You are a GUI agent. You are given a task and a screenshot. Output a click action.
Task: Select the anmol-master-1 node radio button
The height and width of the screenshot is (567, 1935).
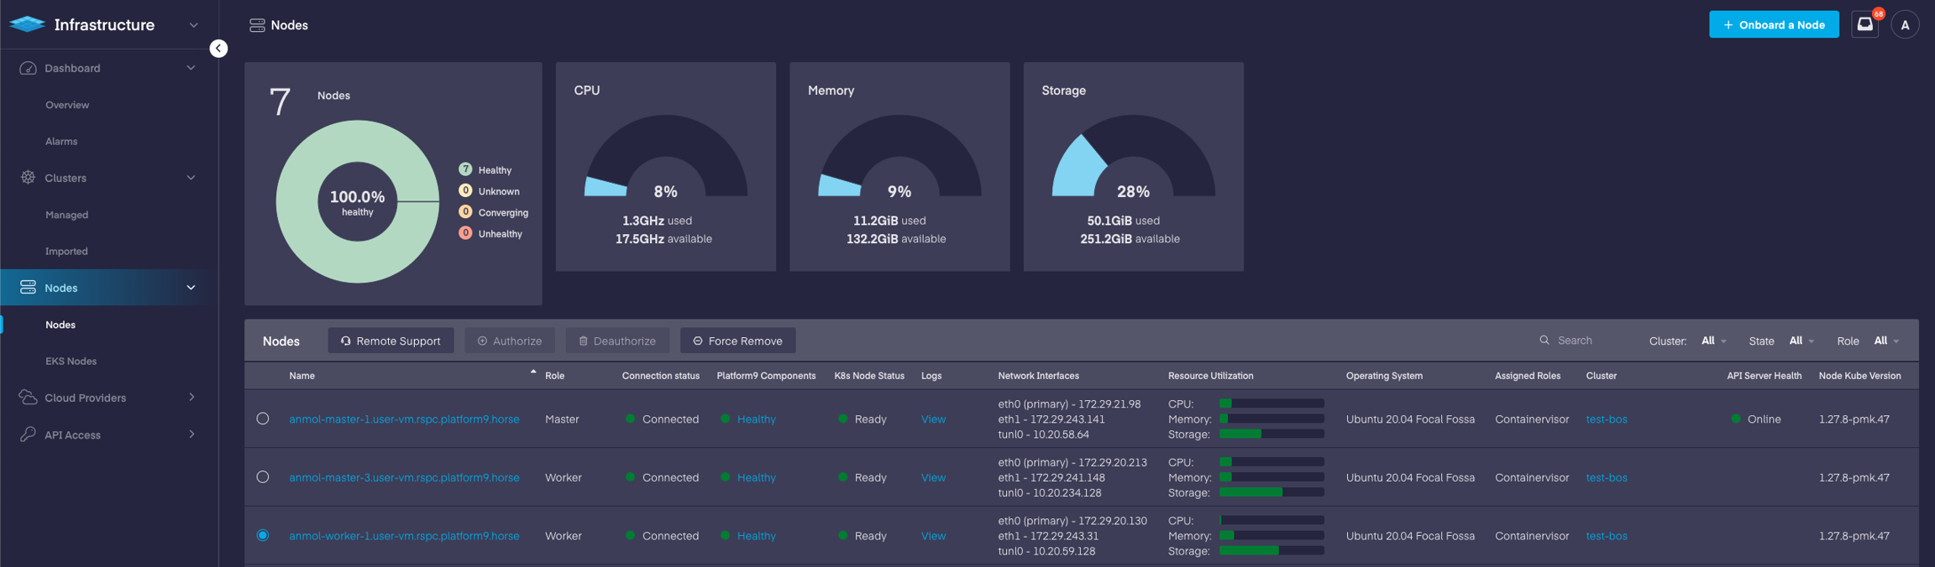click(263, 419)
